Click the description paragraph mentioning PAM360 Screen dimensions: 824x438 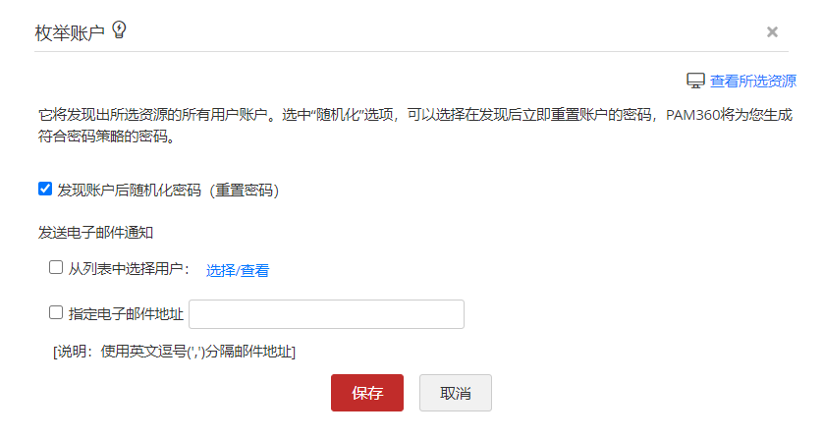(414, 115)
